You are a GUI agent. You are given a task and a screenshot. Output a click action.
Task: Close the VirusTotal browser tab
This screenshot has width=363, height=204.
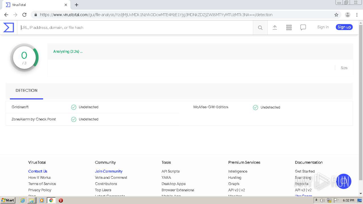click(x=66, y=5)
